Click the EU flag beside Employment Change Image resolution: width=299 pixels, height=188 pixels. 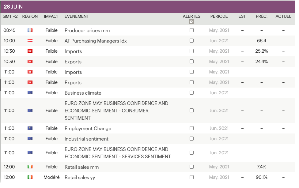[x=30, y=128]
